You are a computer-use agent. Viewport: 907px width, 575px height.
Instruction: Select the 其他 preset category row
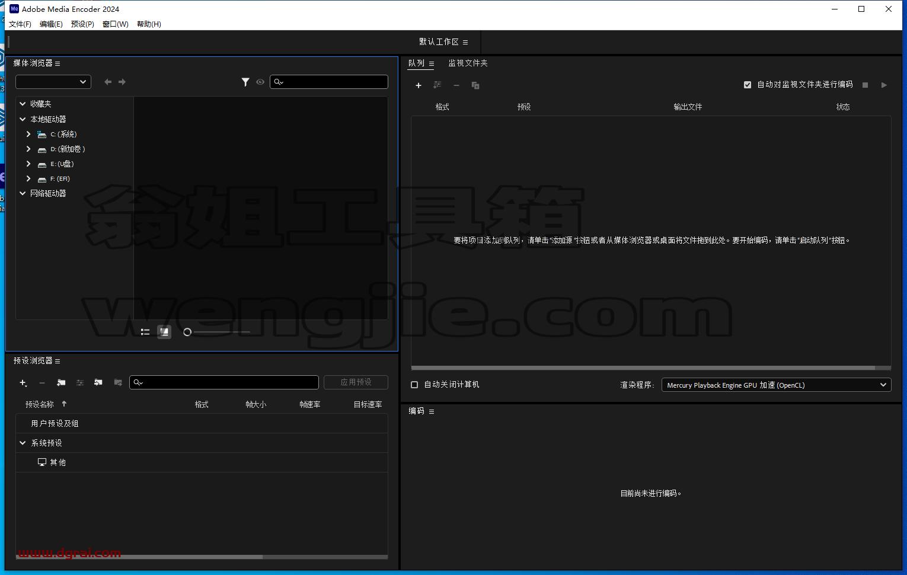(x=202, y=462)
